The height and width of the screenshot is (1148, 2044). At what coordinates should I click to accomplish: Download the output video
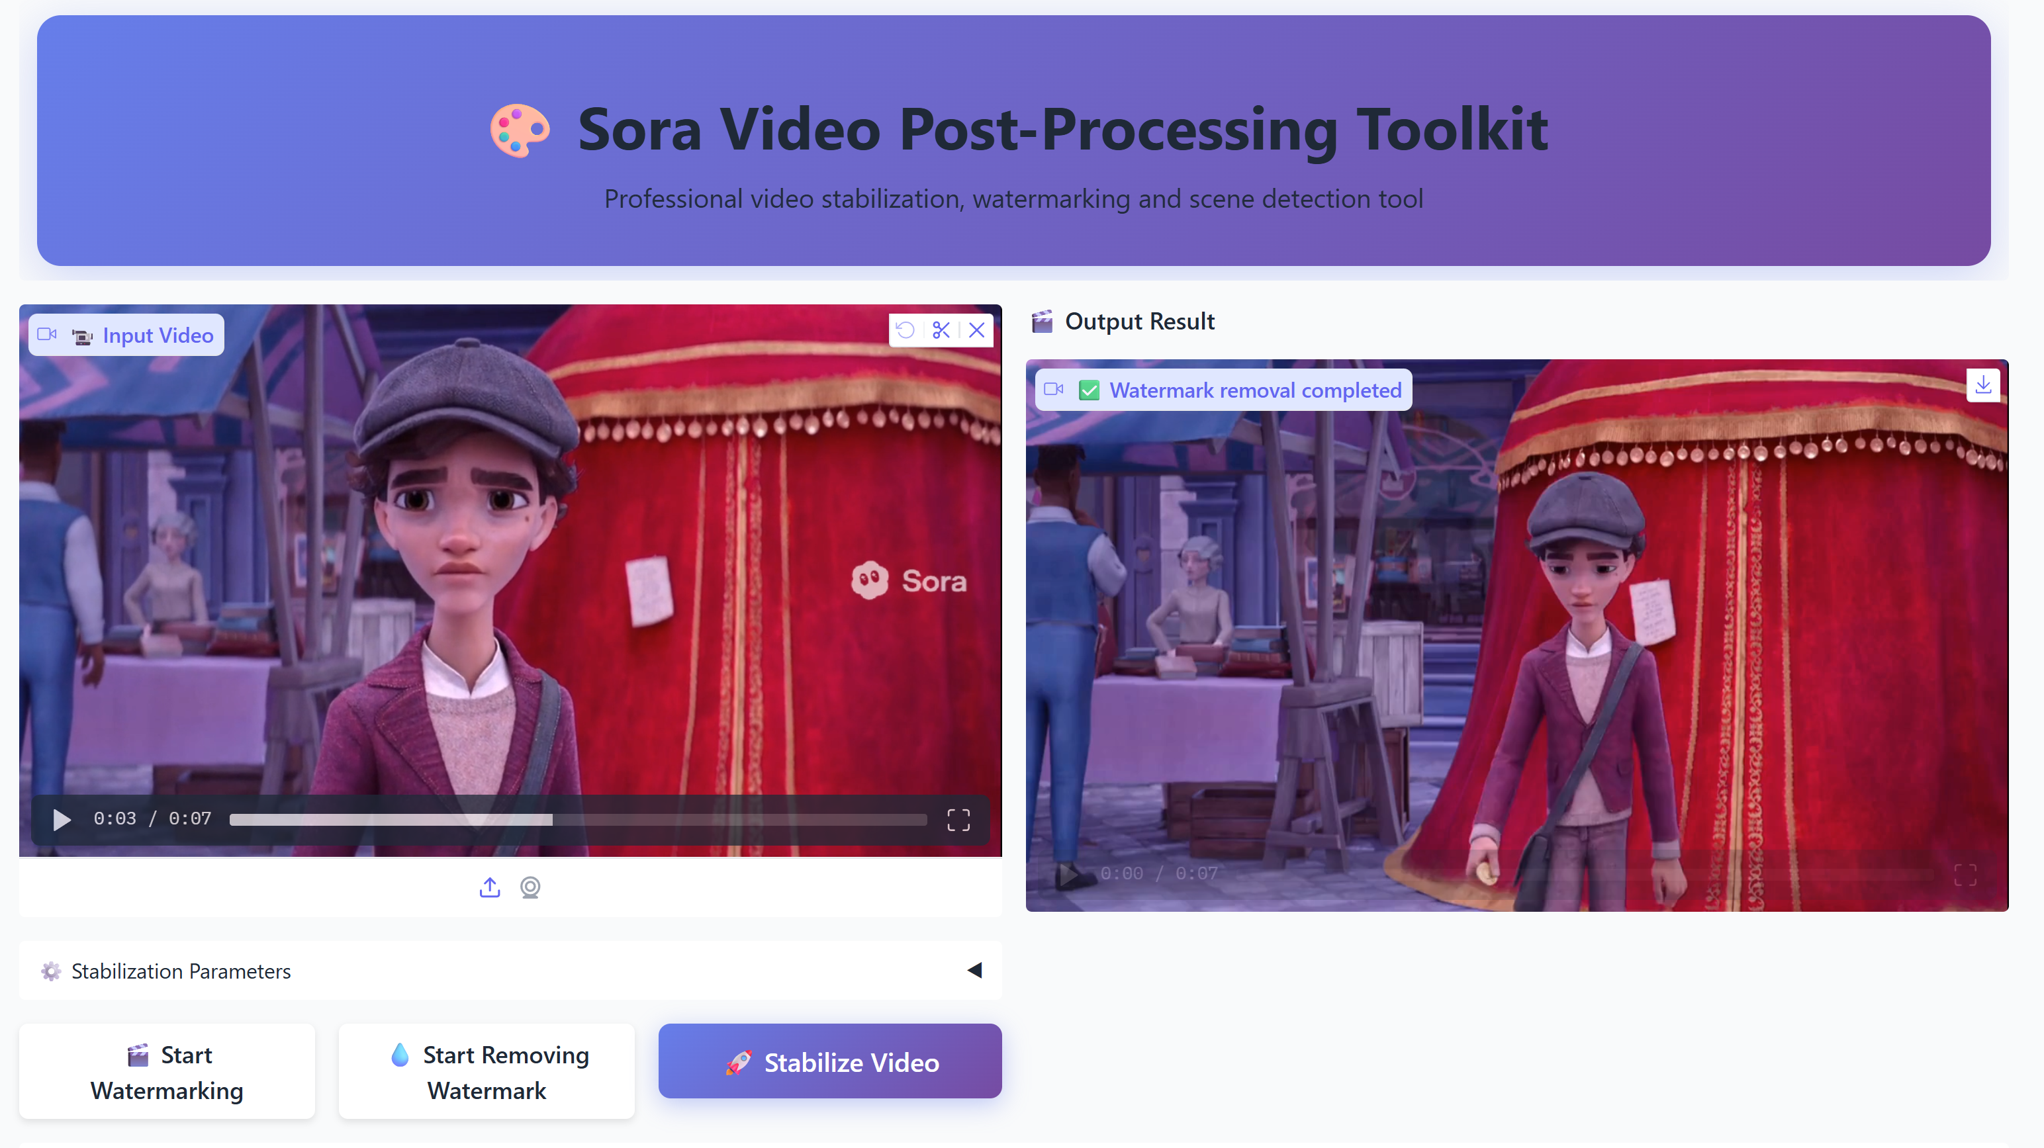[x=1983, y=386]
